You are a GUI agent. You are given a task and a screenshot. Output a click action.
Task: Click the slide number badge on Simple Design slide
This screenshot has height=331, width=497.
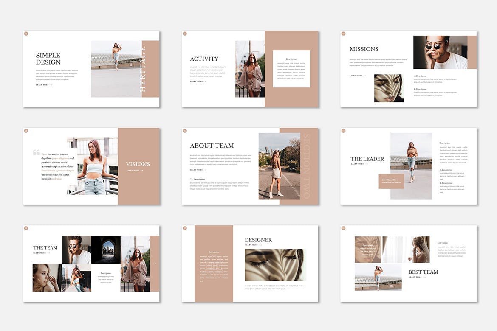point(26,34)
